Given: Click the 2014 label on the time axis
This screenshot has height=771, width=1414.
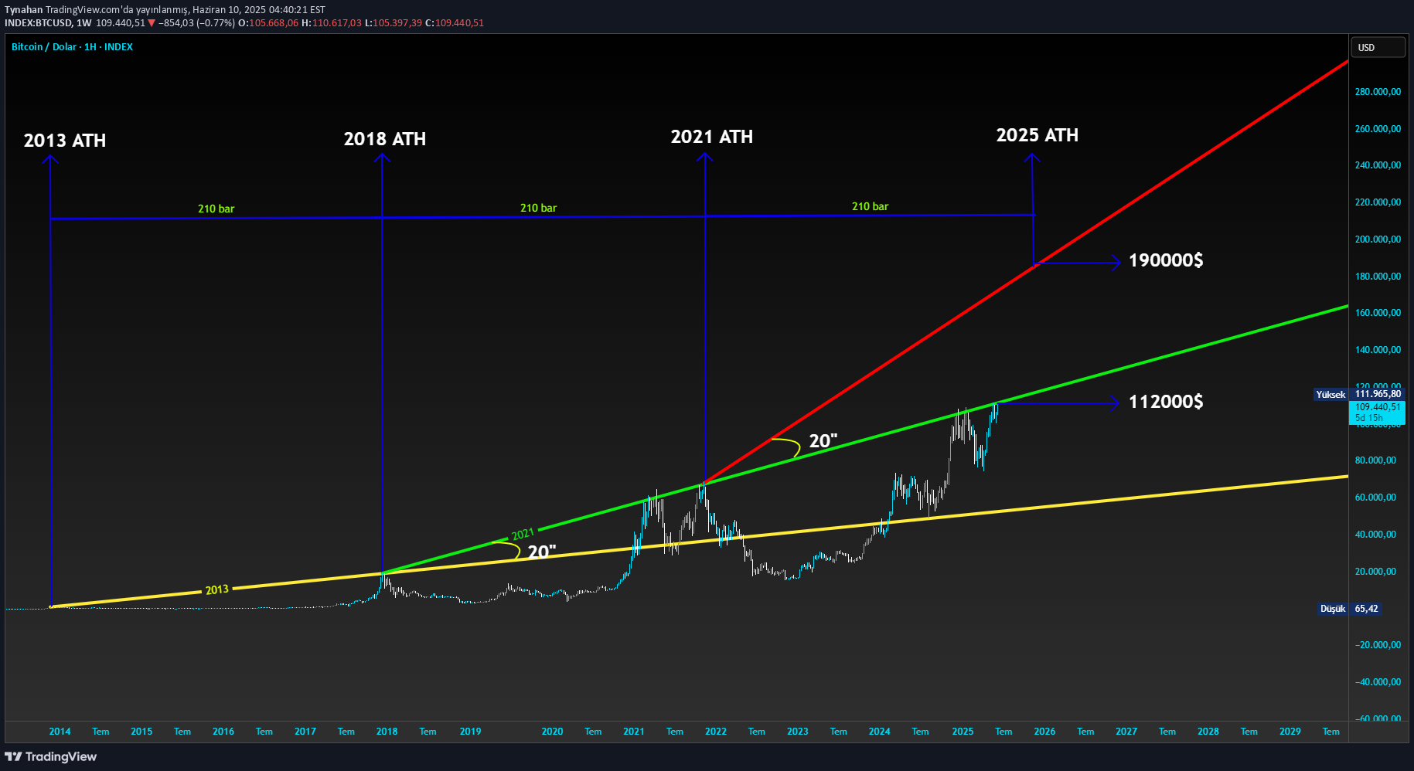Looking at the screenshot, I should tap(60, 732).
